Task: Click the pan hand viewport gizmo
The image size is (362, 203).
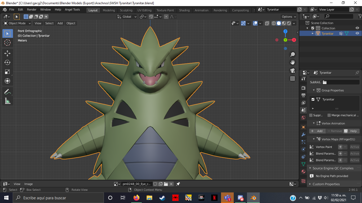Action: click(x=293, y=62)
